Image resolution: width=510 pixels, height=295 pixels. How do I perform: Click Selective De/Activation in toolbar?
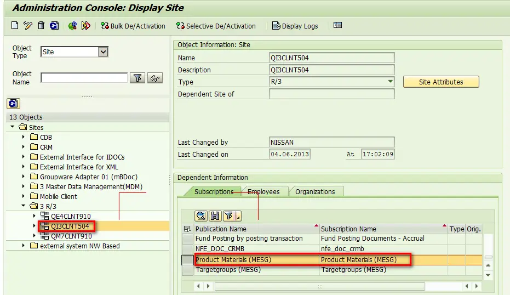tap(216, 26)
